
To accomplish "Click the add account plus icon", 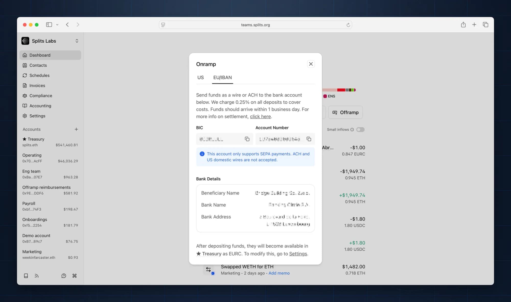I will coord(76,129).
